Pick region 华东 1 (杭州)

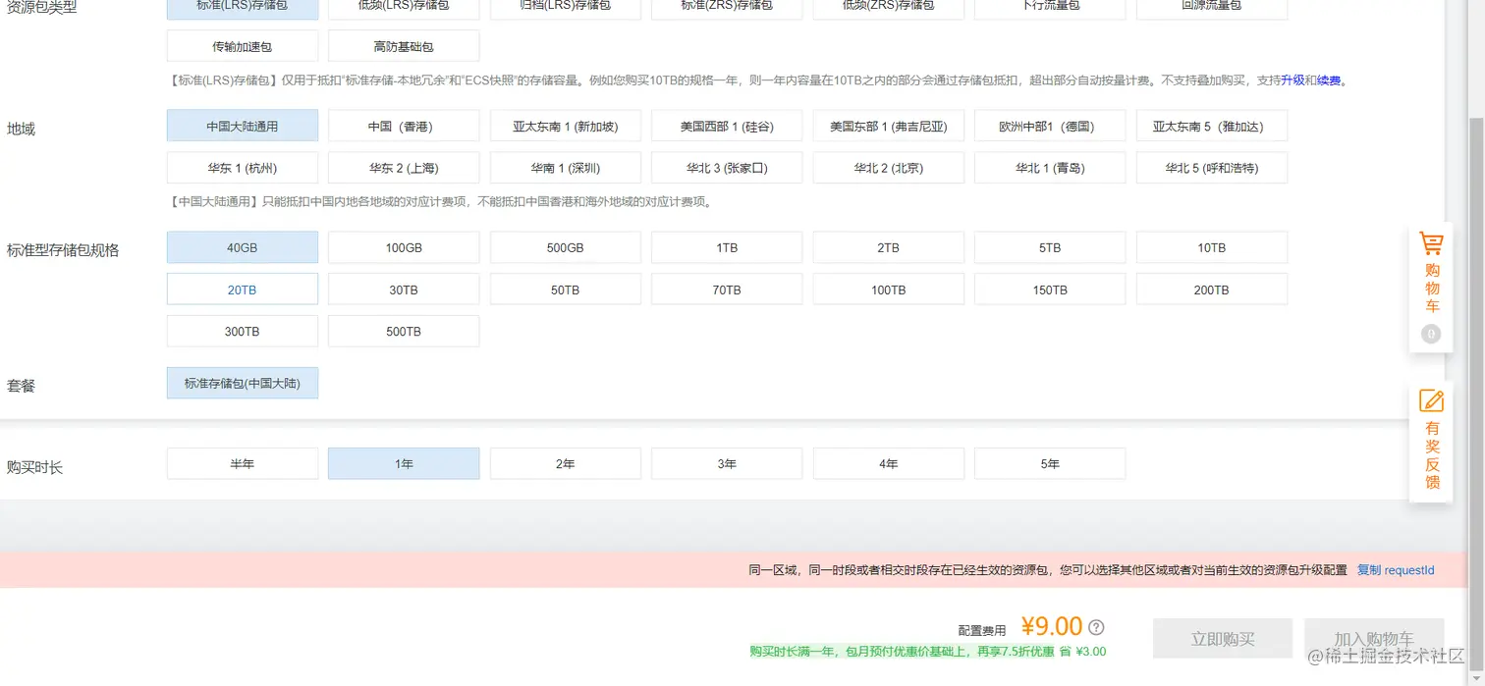[x=243, y=168]
